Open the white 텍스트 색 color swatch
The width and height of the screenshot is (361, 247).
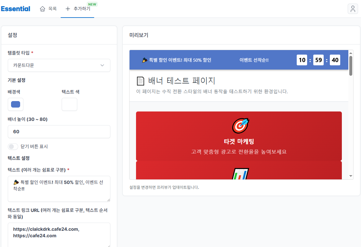click(x=69, y=104)
